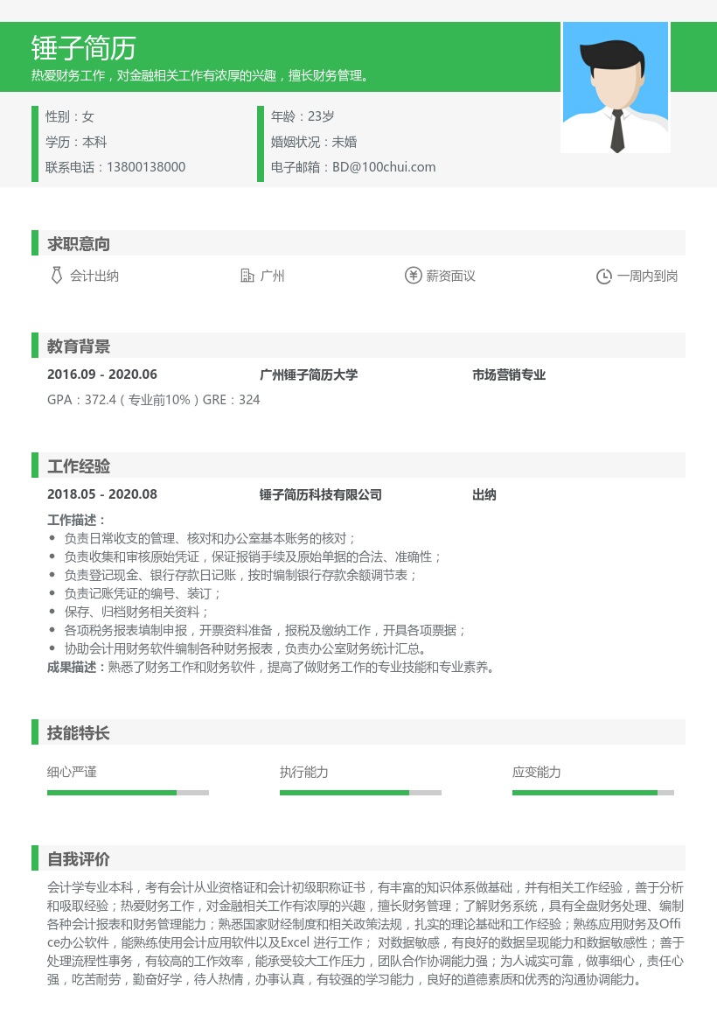
Task: Click the city building icon beside 广州
Action: click(247, 275)
